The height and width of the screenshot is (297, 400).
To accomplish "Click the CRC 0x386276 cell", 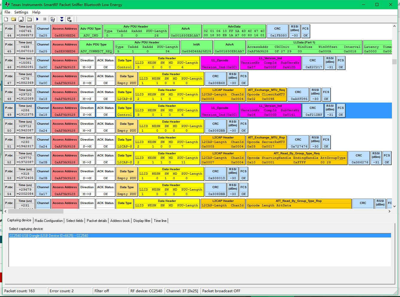I will [359, 158].
